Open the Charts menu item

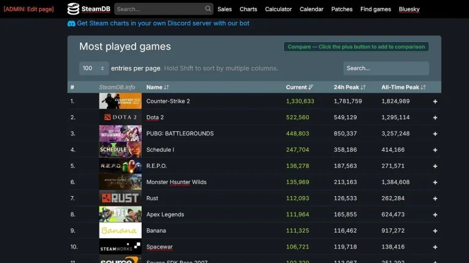pos(249,9)
